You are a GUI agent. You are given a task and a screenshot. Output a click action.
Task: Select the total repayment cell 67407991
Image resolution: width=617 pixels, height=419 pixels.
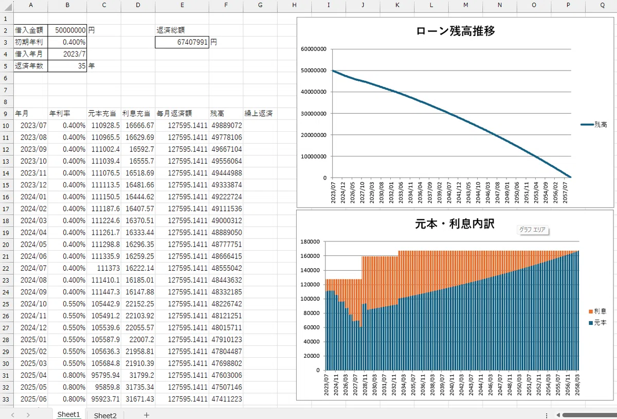pyautogui.click(x=182, y=42)
